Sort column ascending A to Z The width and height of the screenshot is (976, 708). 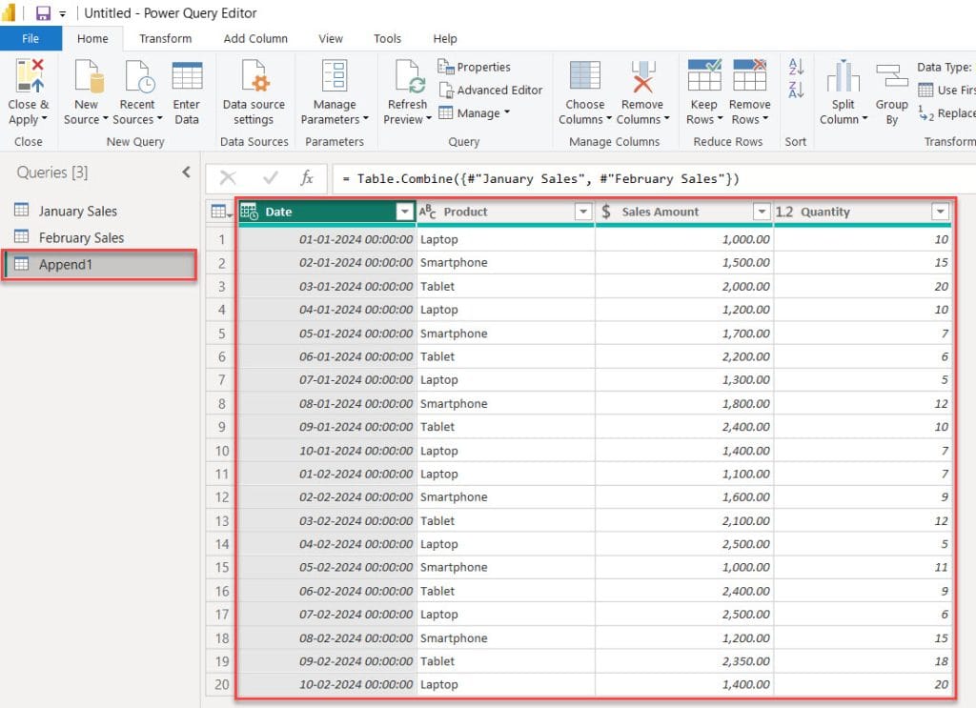coord(796,66)
